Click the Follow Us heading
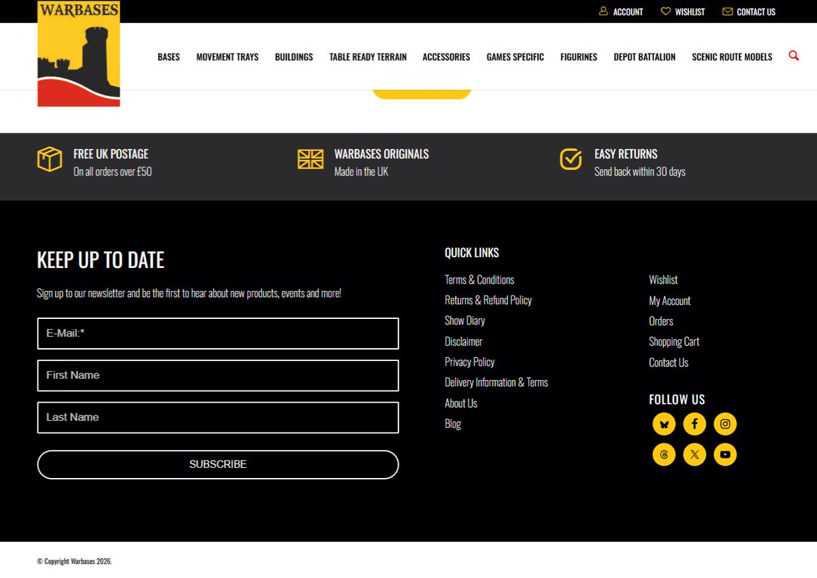The image size is (817, 578). tap(677, 399)
